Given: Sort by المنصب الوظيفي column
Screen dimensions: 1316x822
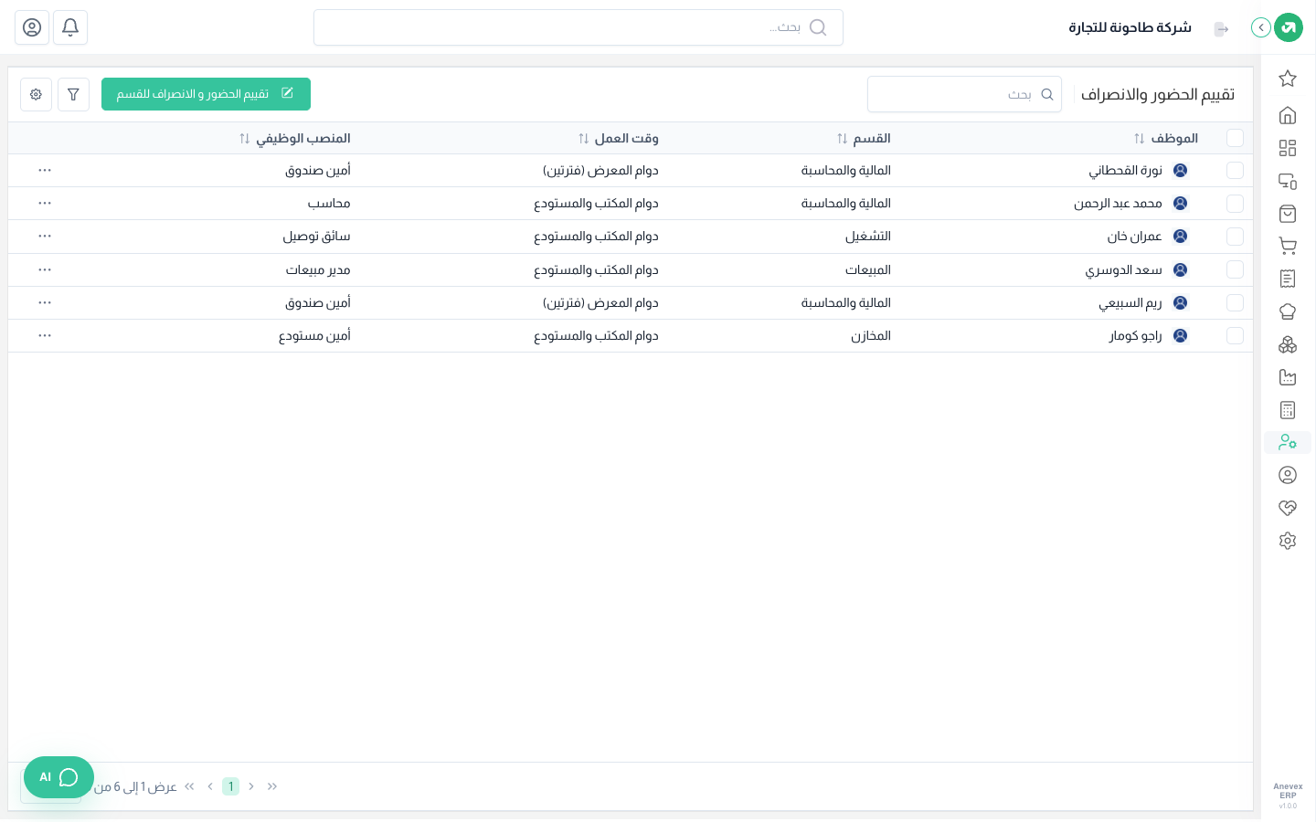Looking at the screenshot, I should [244, 139].
